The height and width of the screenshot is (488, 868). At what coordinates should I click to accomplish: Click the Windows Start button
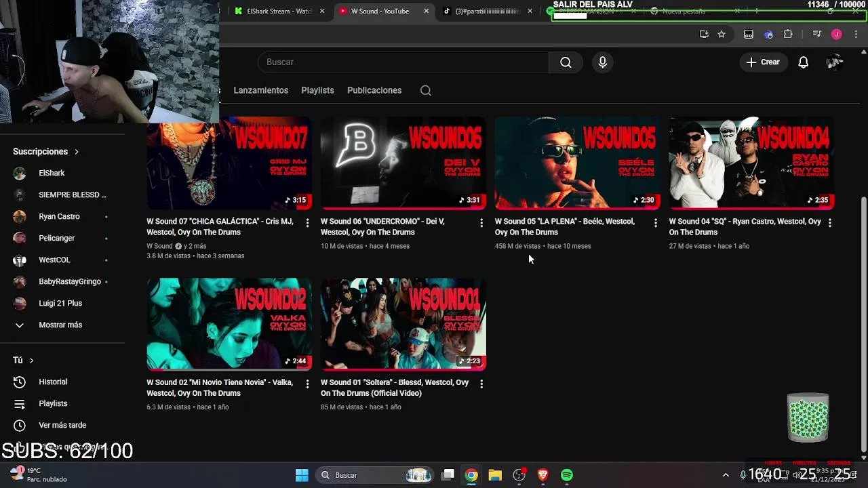coord(302,475)
